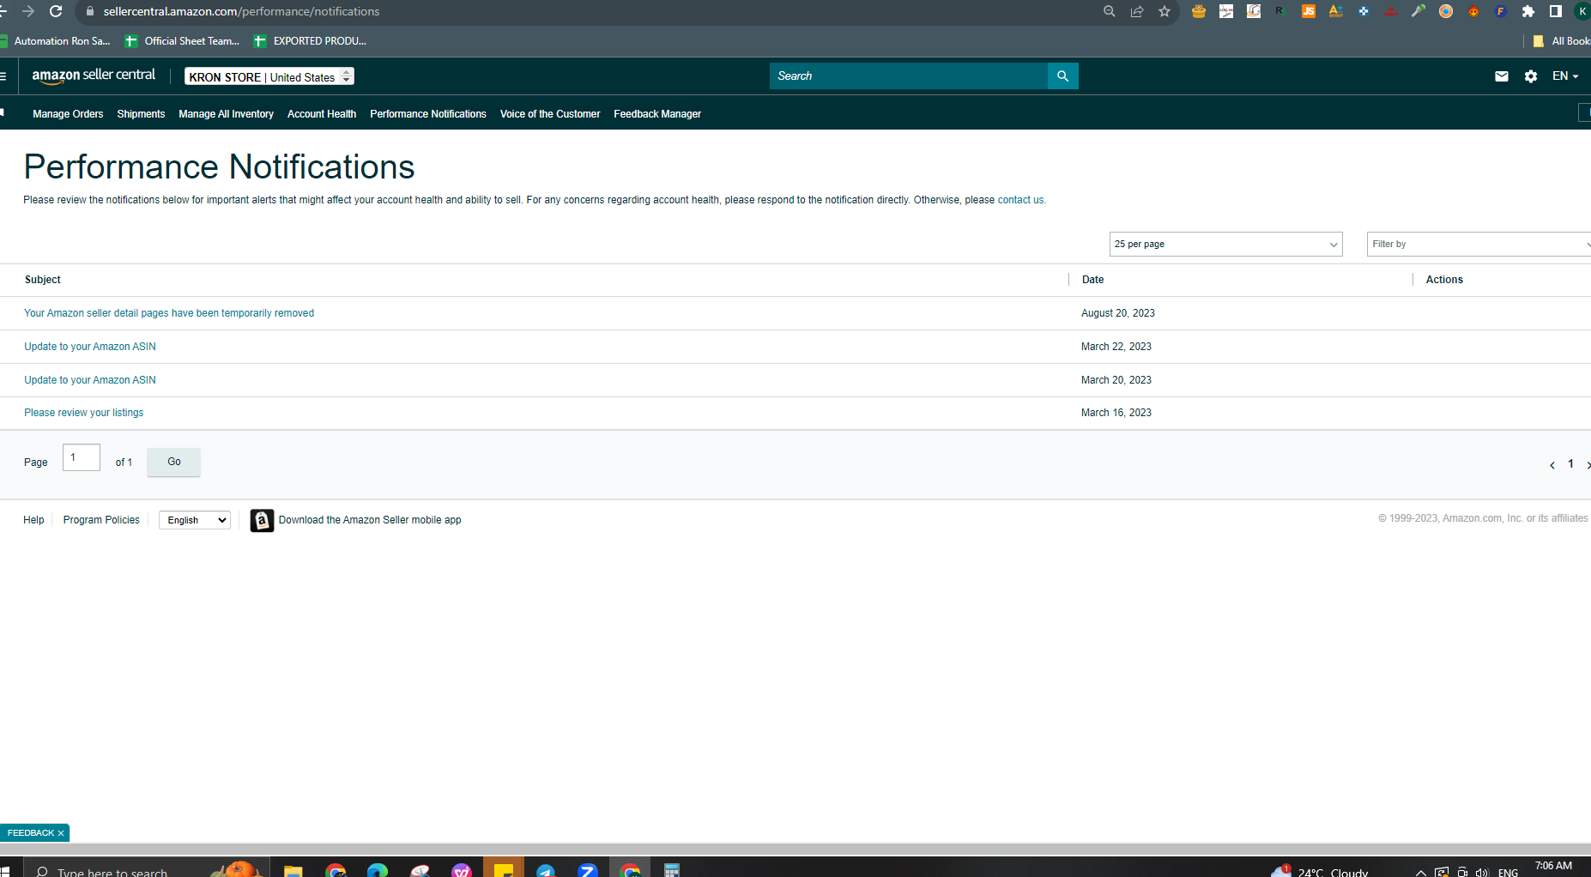Focus the Seller Central search box

[x=909, y=76]
